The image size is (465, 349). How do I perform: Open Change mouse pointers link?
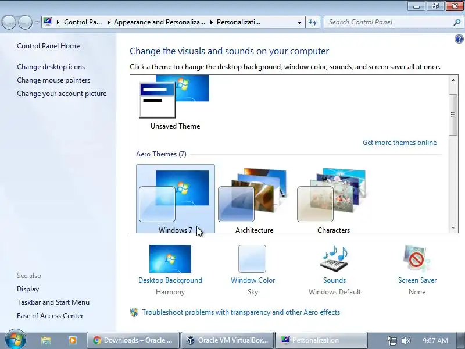click(53, 80)
